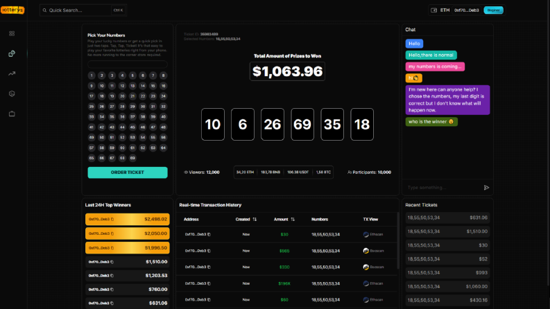Open Etherscan link for the $196K transaction
Viewport: 550px width, 309px height.
373,283
